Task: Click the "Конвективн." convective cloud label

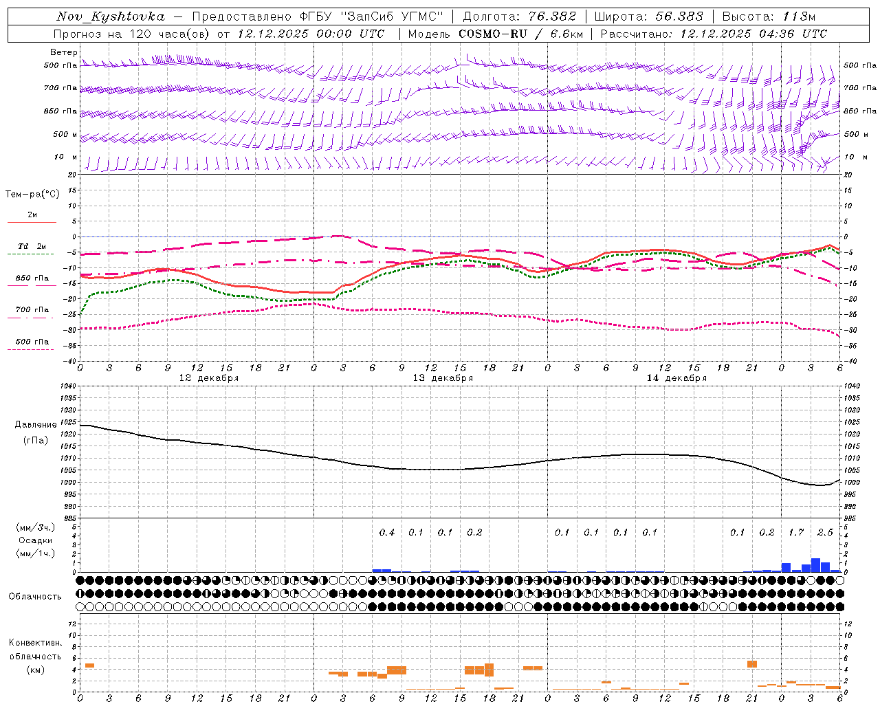Action: [35, 643]
